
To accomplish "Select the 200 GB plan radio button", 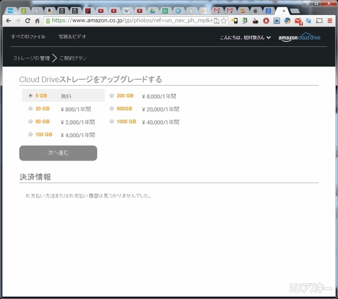I will [112, 95].
